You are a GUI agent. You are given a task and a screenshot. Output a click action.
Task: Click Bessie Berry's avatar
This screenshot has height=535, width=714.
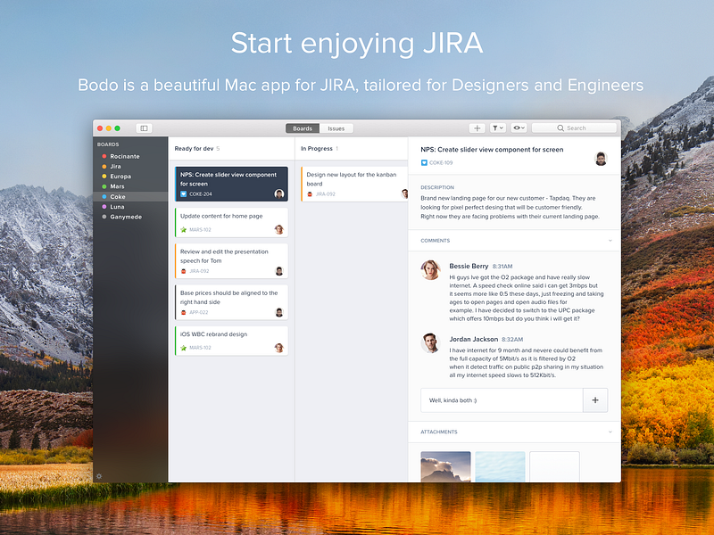tap(430, 270)
